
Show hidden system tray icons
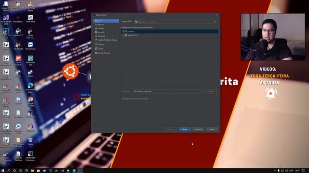tap(275, 171)
